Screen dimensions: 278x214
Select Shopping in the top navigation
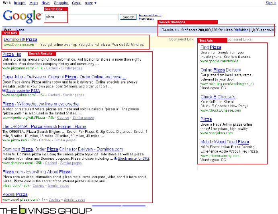[61, 3]
